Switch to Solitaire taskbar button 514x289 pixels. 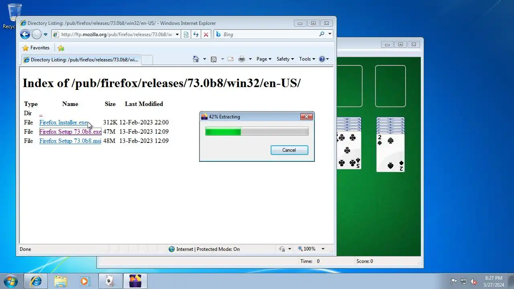tap(110, 281)
